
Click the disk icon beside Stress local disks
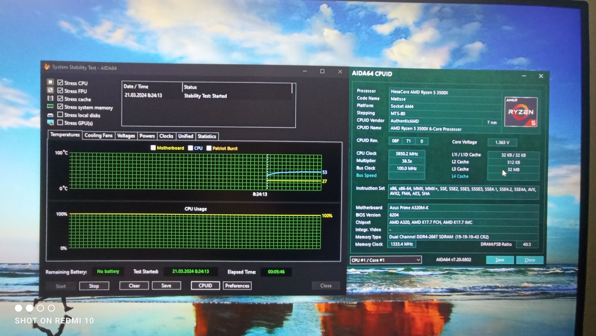[x=50, y=115]
